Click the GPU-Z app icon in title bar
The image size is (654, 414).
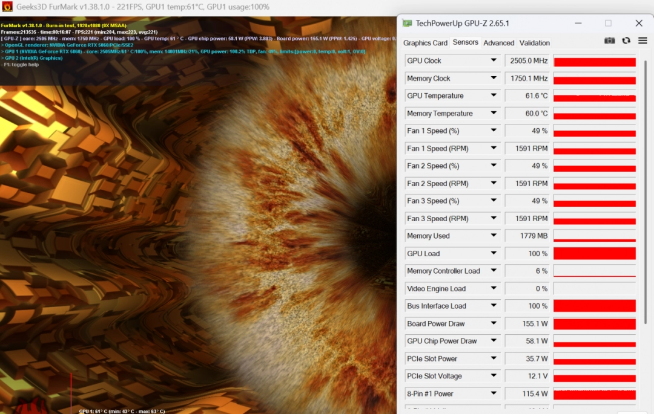(408, 23)
